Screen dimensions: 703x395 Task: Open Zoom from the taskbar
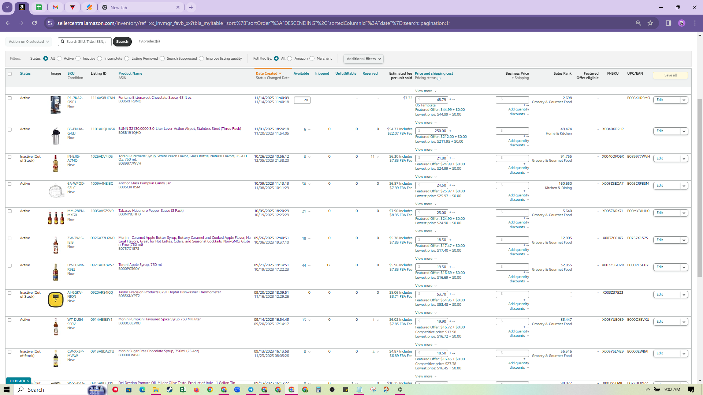pyautogui.click(x=237, y=390)
